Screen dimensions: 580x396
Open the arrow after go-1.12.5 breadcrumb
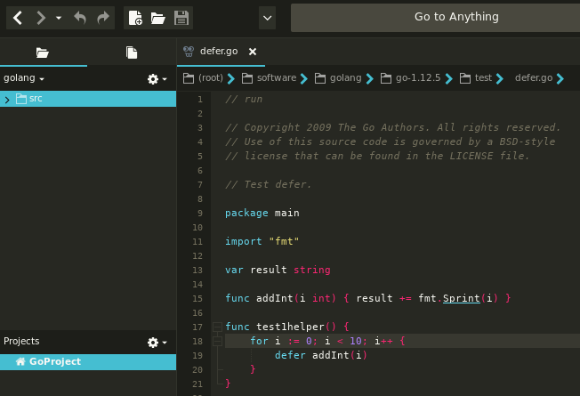tap(448, 78)
